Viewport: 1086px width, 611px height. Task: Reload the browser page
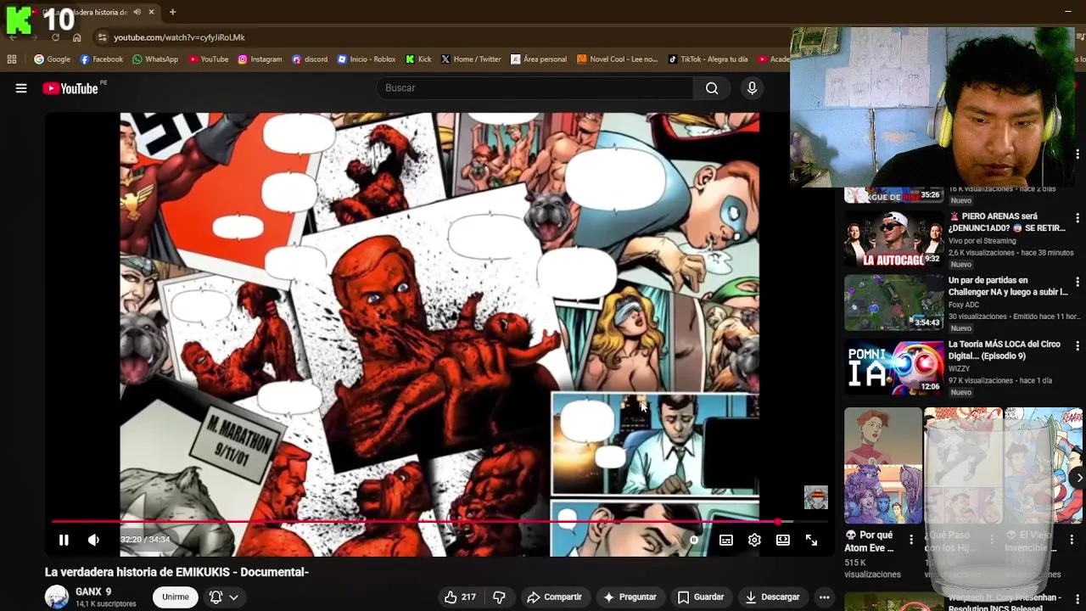point(55,37)
